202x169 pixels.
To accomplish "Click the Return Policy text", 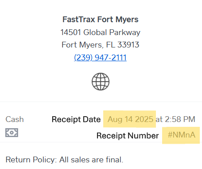I will (31, 160).
